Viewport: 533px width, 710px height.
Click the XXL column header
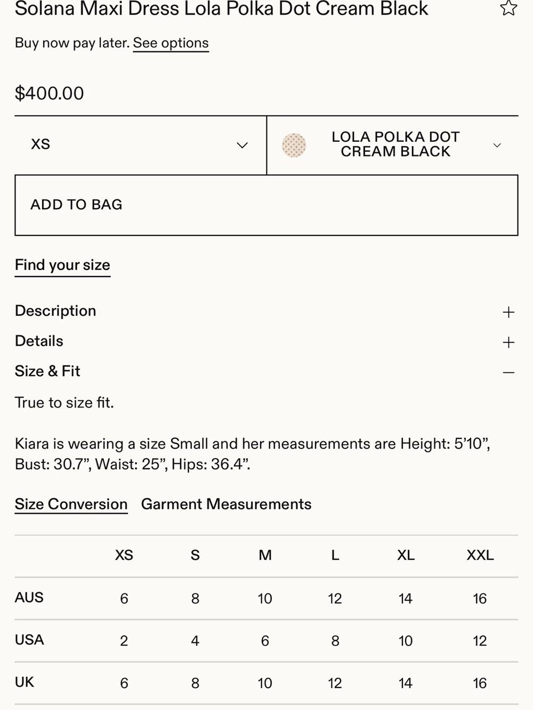pyautogui.click(x=480, y=556)
